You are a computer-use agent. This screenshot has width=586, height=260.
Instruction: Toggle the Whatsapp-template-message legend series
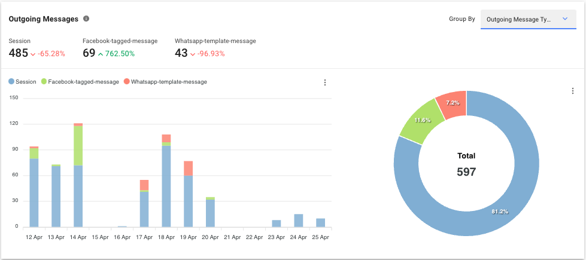coord(165,82)
